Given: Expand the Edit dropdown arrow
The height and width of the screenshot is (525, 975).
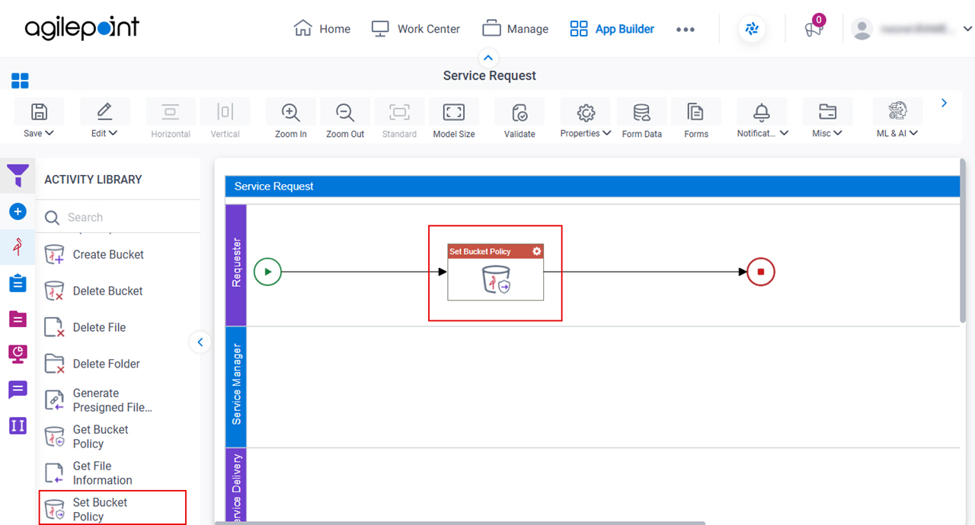Looking at the screenshot, I should [x=113, y=133].
